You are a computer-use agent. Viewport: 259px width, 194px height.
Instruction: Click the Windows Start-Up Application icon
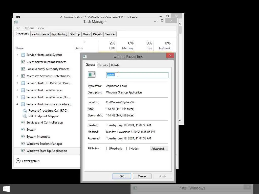[23, 151]
